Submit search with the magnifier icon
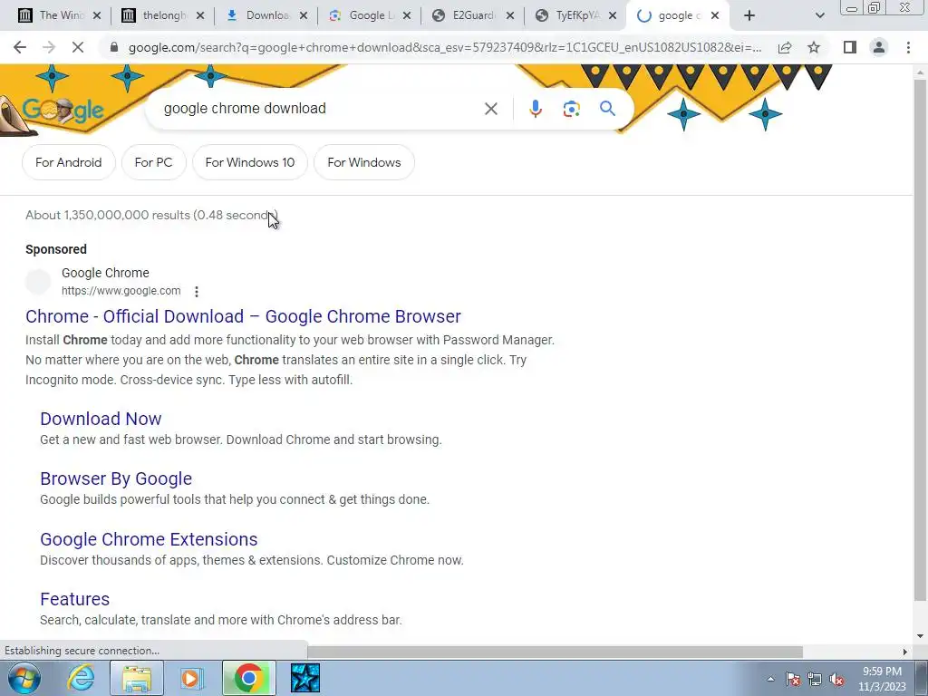Screen dimensions: 928x696 607,109
